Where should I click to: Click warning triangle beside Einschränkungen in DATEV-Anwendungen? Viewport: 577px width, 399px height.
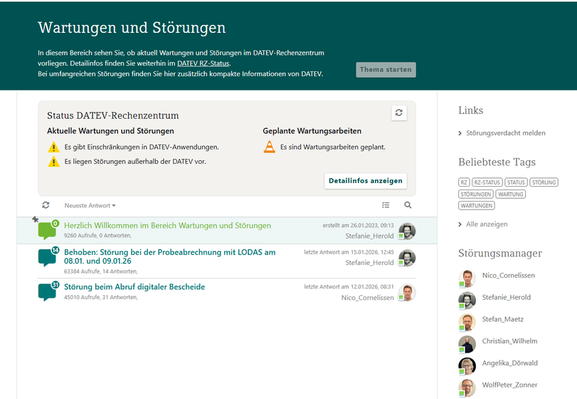[54, 147]
